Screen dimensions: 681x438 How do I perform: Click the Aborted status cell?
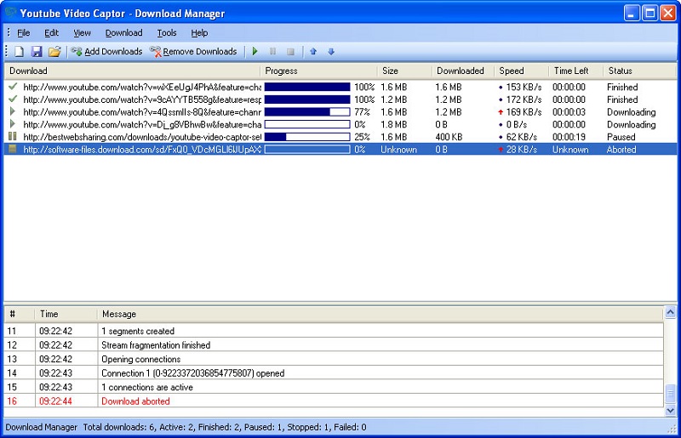[621, 150]
